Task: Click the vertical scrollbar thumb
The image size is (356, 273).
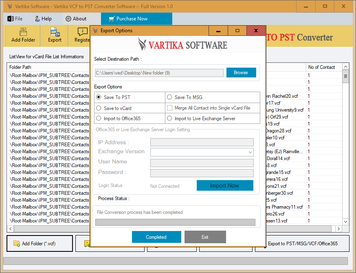Action: click(x=345, y=77)
